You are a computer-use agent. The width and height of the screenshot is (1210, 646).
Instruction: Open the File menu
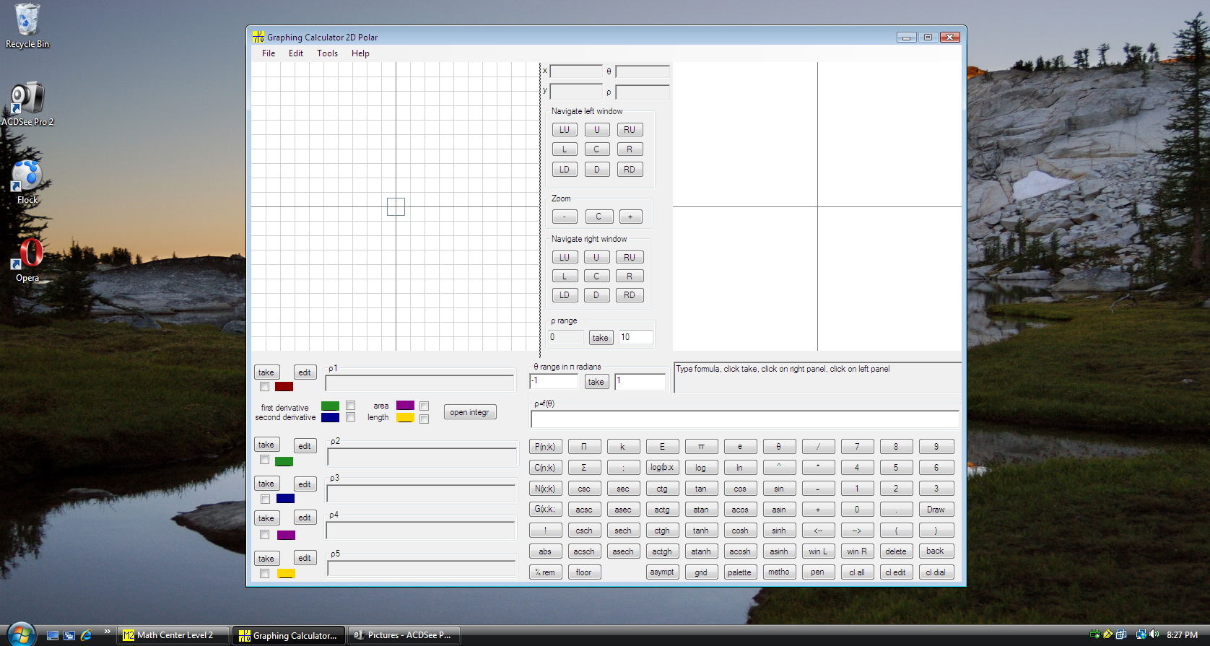[x=268, y=53]
